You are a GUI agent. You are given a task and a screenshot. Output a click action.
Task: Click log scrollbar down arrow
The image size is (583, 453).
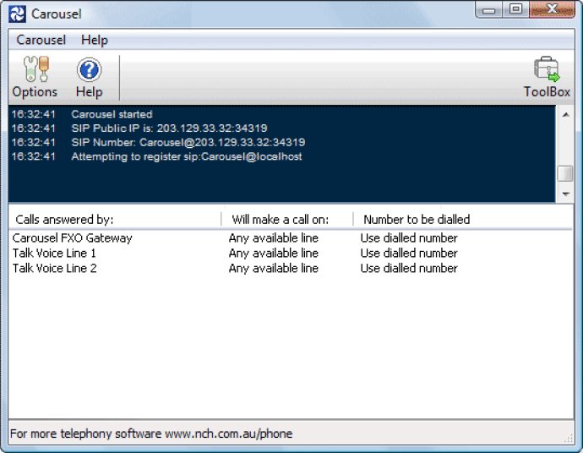(x=565, y=194)
